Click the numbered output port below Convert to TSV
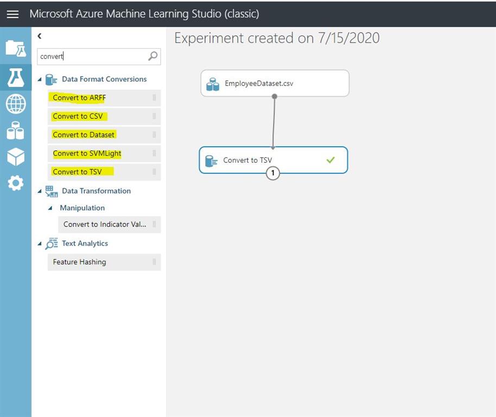Image resolution: width=496 pixels, height=417 pixels. pyautogui.click(x=273, y=174)
